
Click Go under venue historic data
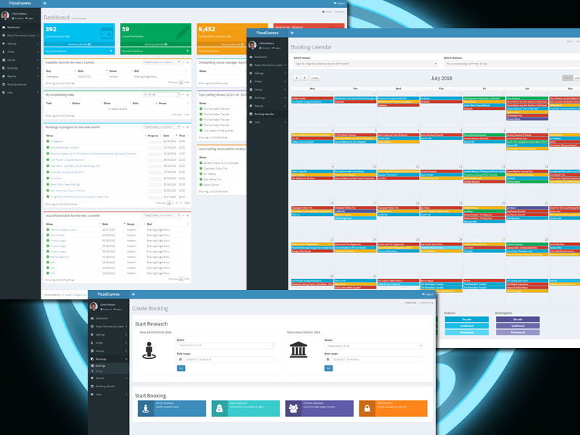click(328, 368)
